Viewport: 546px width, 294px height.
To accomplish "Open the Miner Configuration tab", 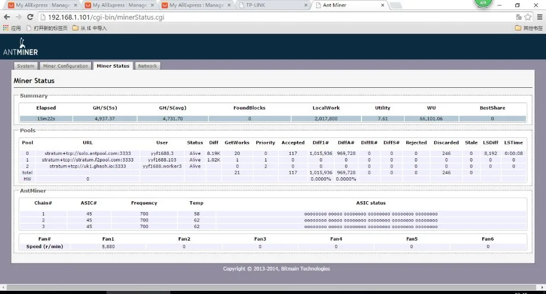I will 66,66.
